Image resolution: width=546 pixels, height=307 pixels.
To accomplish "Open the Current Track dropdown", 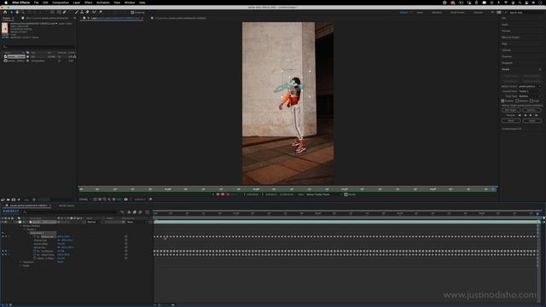I will pyautogui.click(x=529, y=91).
